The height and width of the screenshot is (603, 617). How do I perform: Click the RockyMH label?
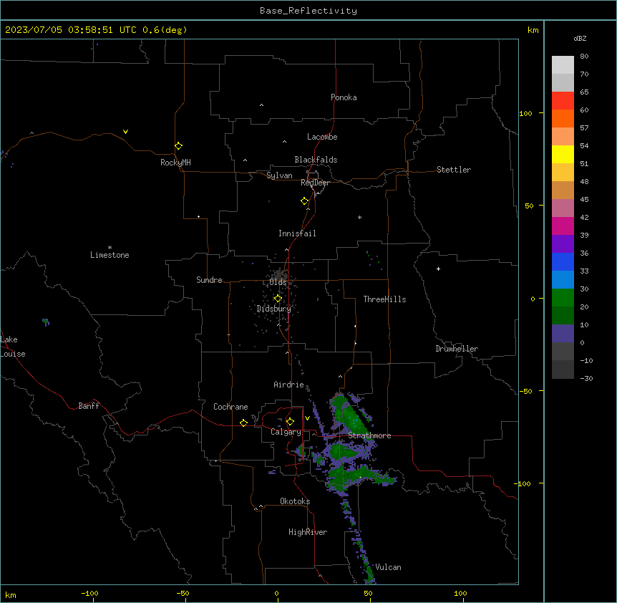(x=175, y=163)
